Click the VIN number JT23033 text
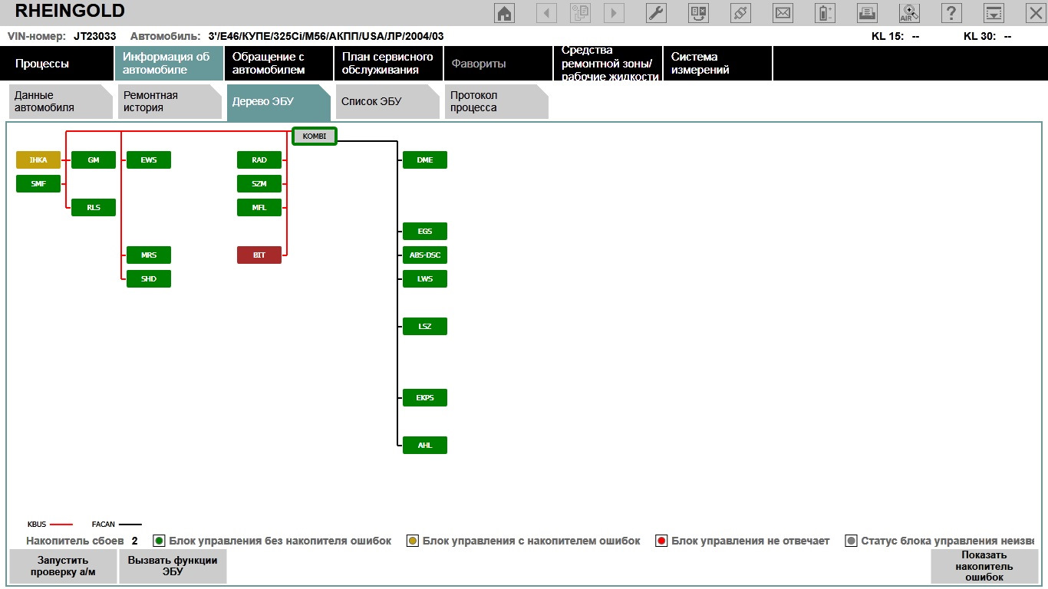The width and height of the screenshot is (1048, 589). tap(95, 36)
